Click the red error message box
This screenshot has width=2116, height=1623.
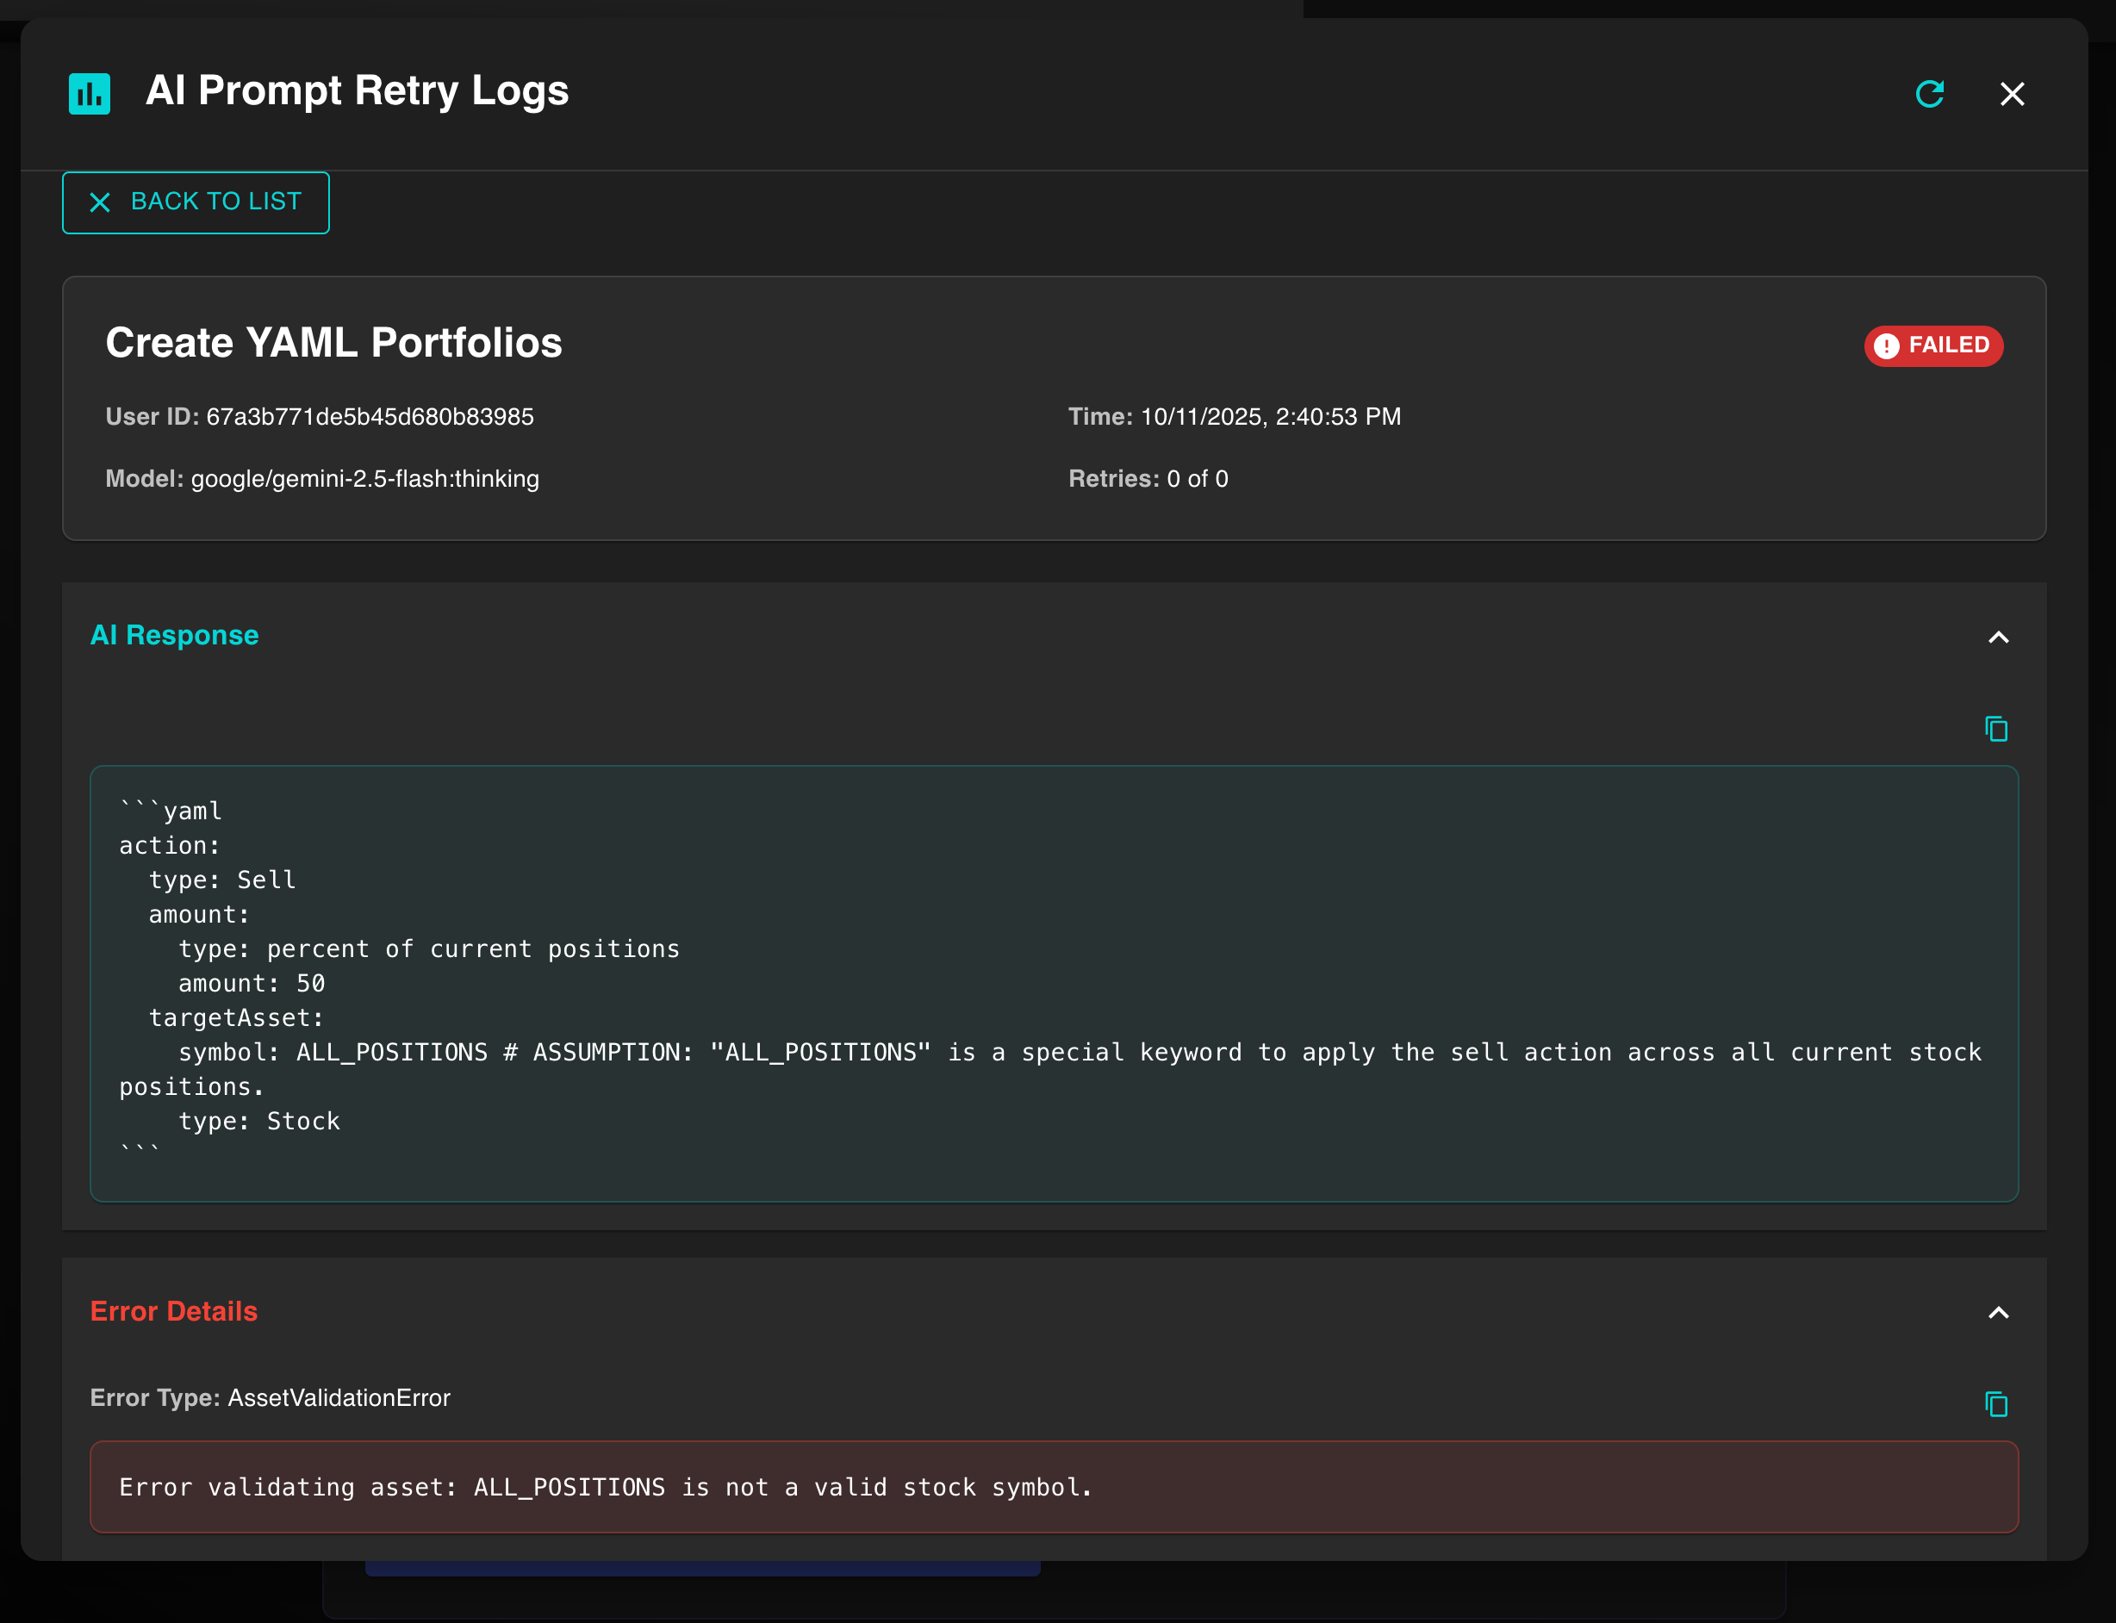1053,1487
